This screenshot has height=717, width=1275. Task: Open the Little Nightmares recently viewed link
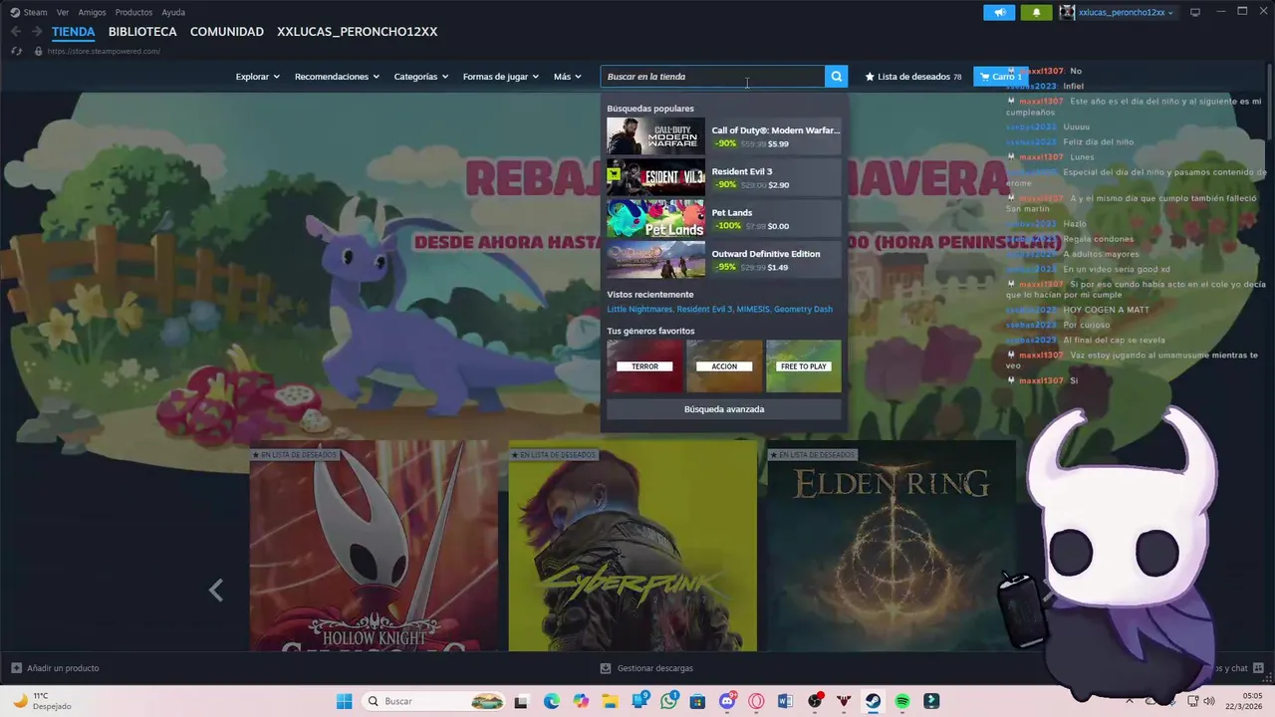(639, 309)
